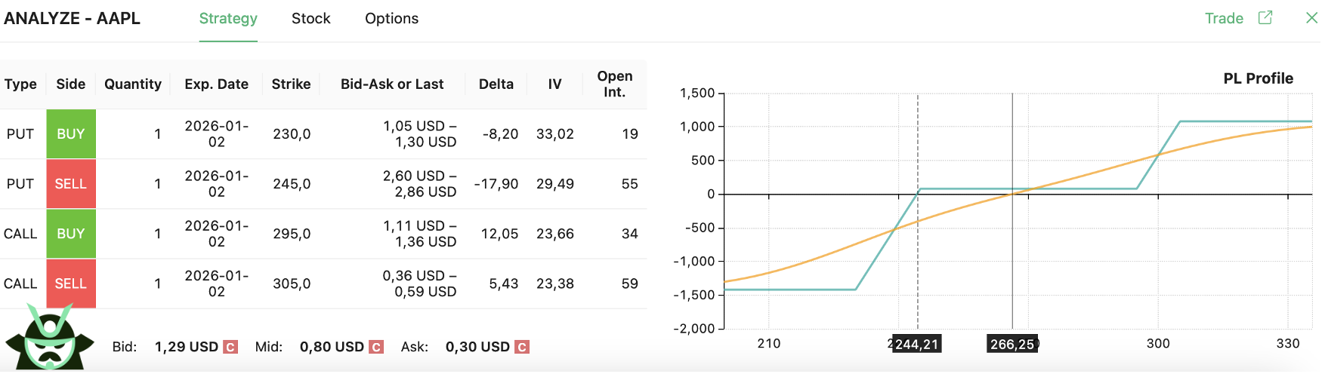Toggle the SELL side of the 305,0 call
Image resolution: width=1325 pixels, height=377 pixels.
point(71,284)
